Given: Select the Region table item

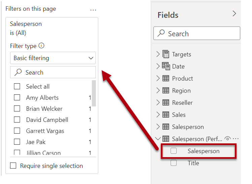Looking at the screenshot, I should point(181,90).
